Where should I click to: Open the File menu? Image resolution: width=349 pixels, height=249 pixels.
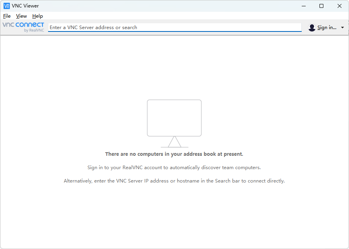[x=7, y=16]
